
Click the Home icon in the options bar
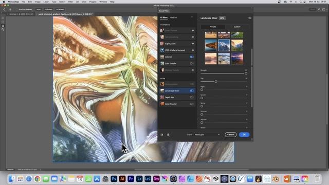(10, 9)
